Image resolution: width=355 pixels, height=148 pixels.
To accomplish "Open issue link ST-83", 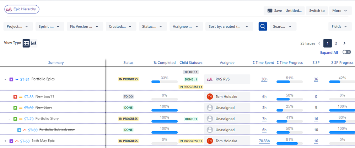I will 29,96.
